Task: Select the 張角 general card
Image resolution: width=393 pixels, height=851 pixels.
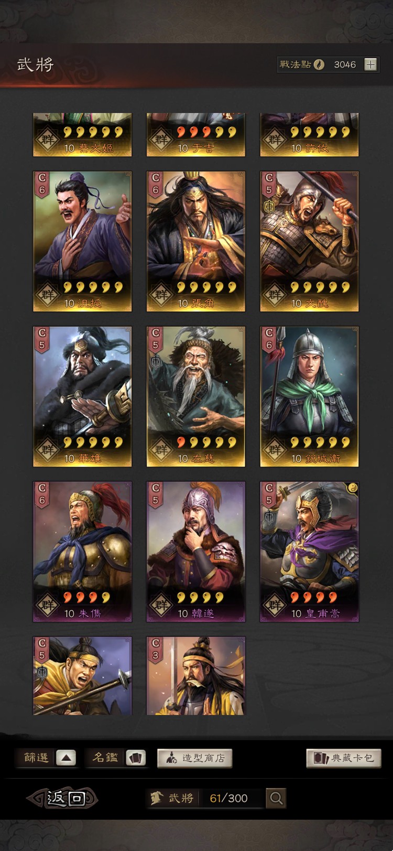Action: point(195,241)
